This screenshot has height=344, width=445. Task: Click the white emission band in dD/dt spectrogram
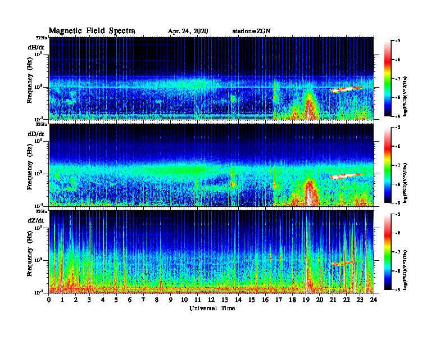coord(346,176)
